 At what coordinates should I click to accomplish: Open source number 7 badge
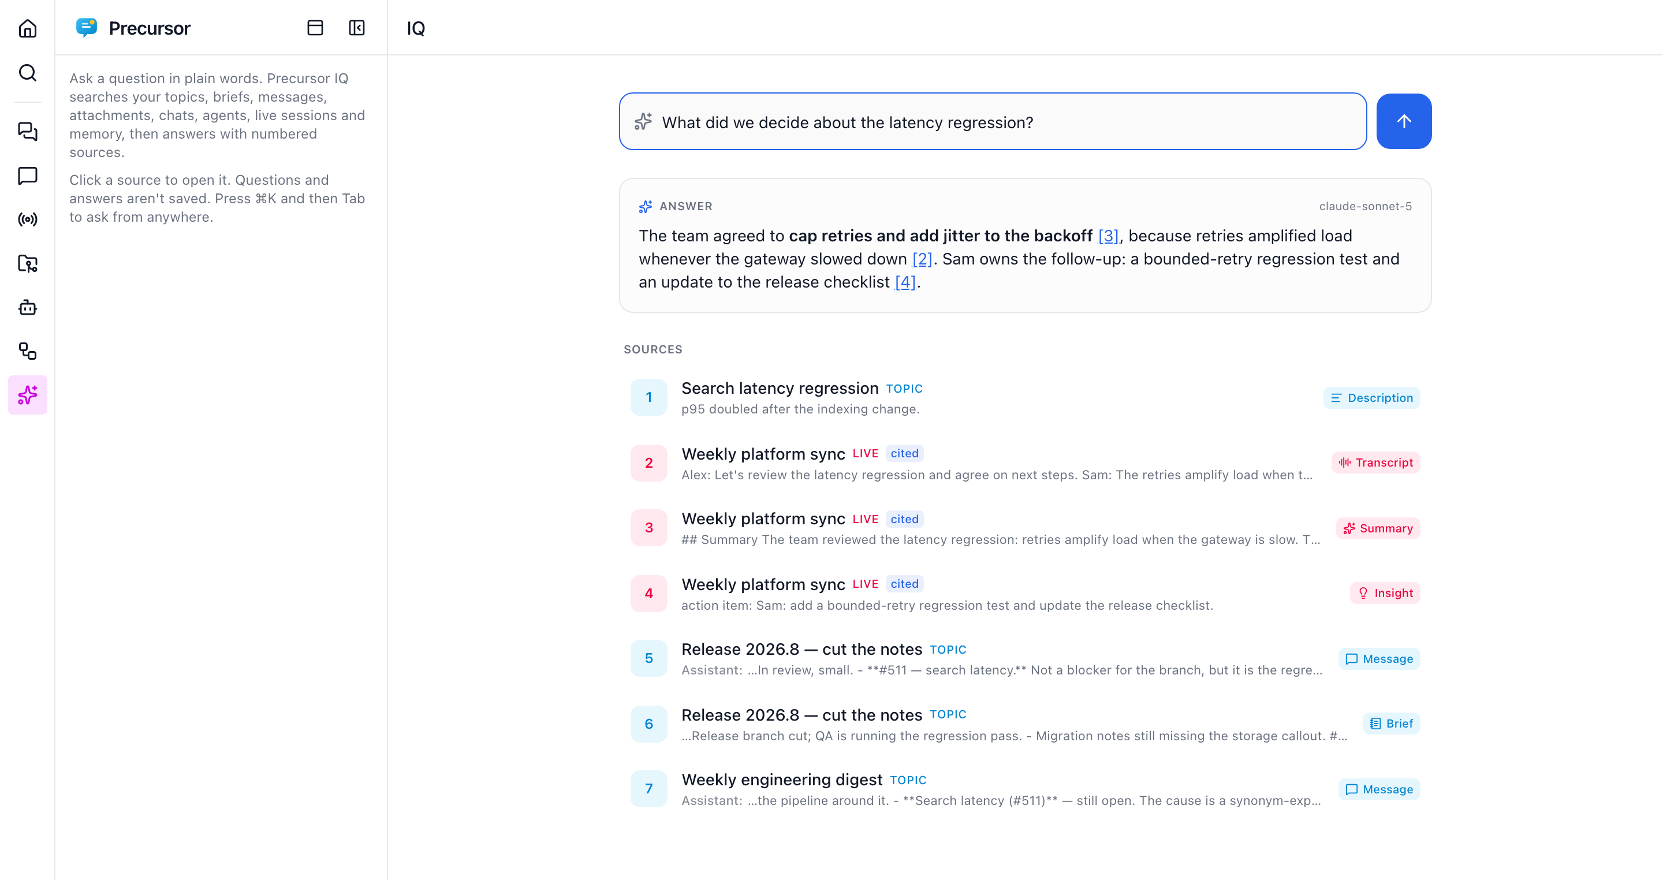(649, 789)
